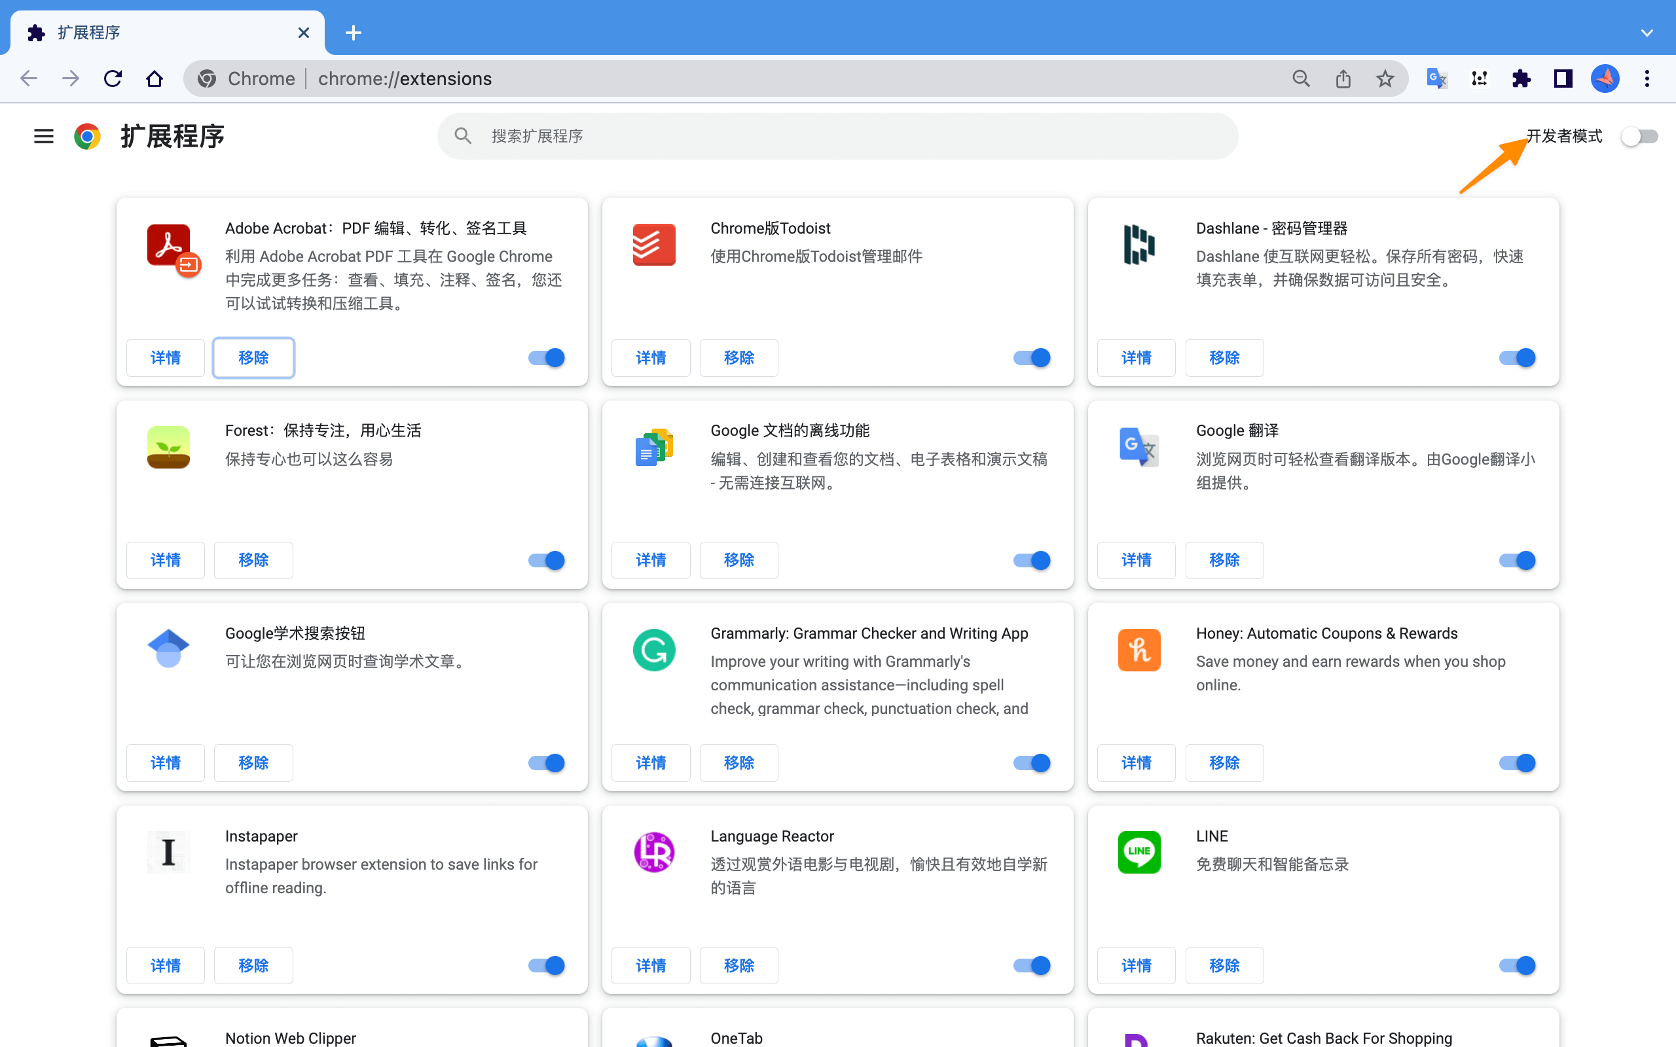Click the Chrome menu hamburger icon
This screenshot has height=1047, width=1676.
(43, 136)
